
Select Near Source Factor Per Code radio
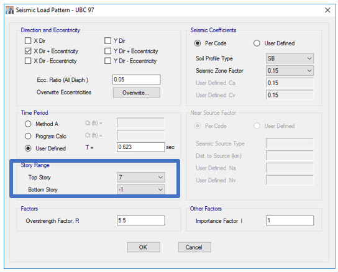pyautogui.click(x=198, y=126)
